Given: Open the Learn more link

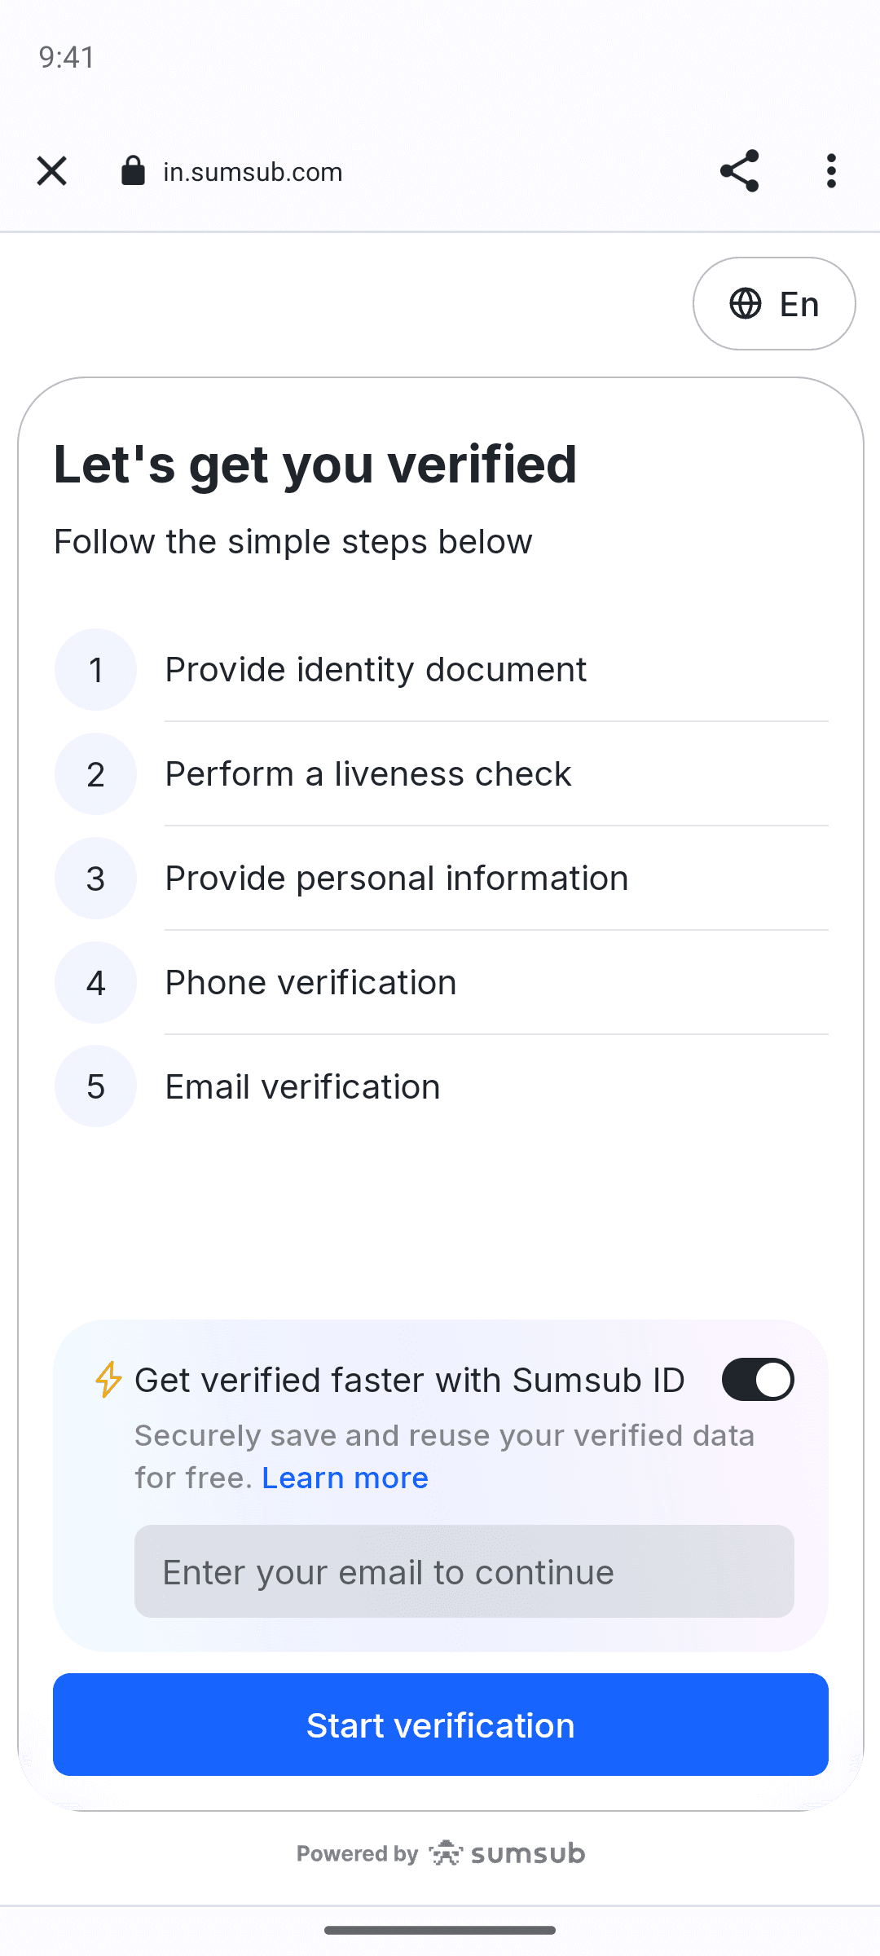Looking at the screenshot, I should [345, 1478].
